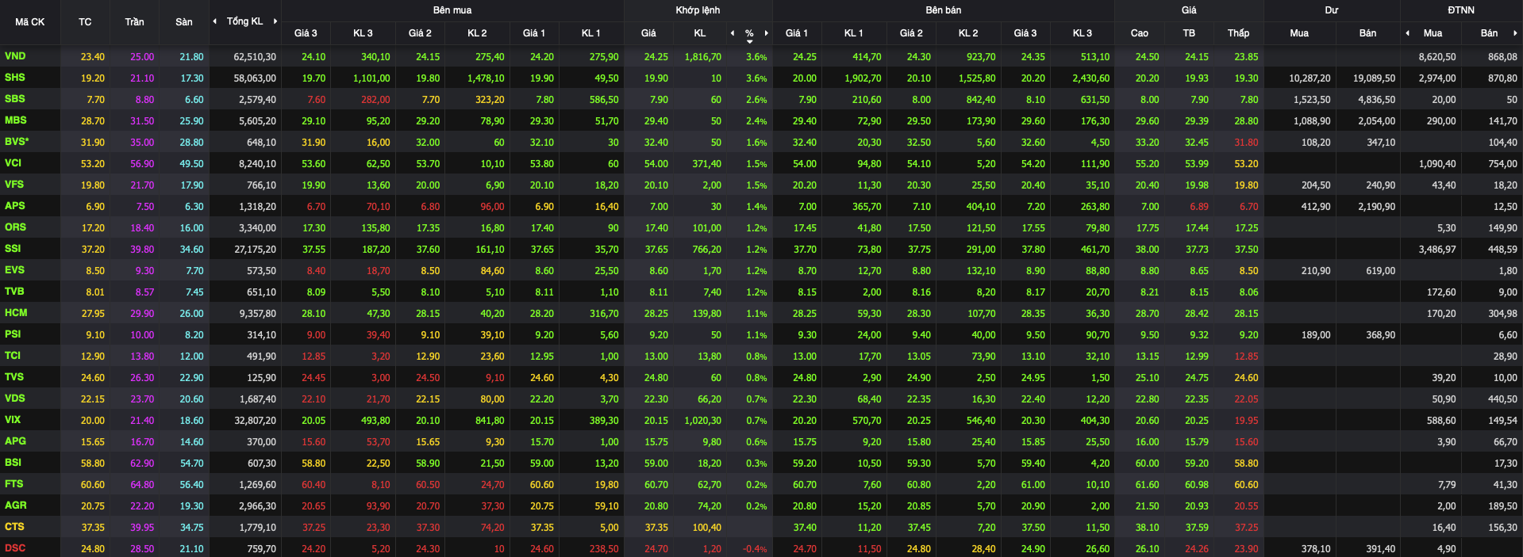Click the KL 1 header under Bên bán
The image size is (1523, 557).
pyautogui.click(x=853, y=33)
